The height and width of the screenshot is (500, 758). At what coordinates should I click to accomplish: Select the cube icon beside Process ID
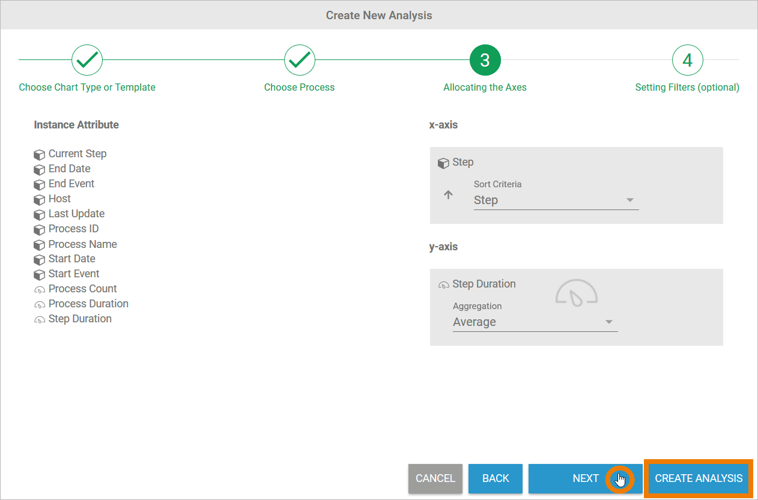click(40, 229)
